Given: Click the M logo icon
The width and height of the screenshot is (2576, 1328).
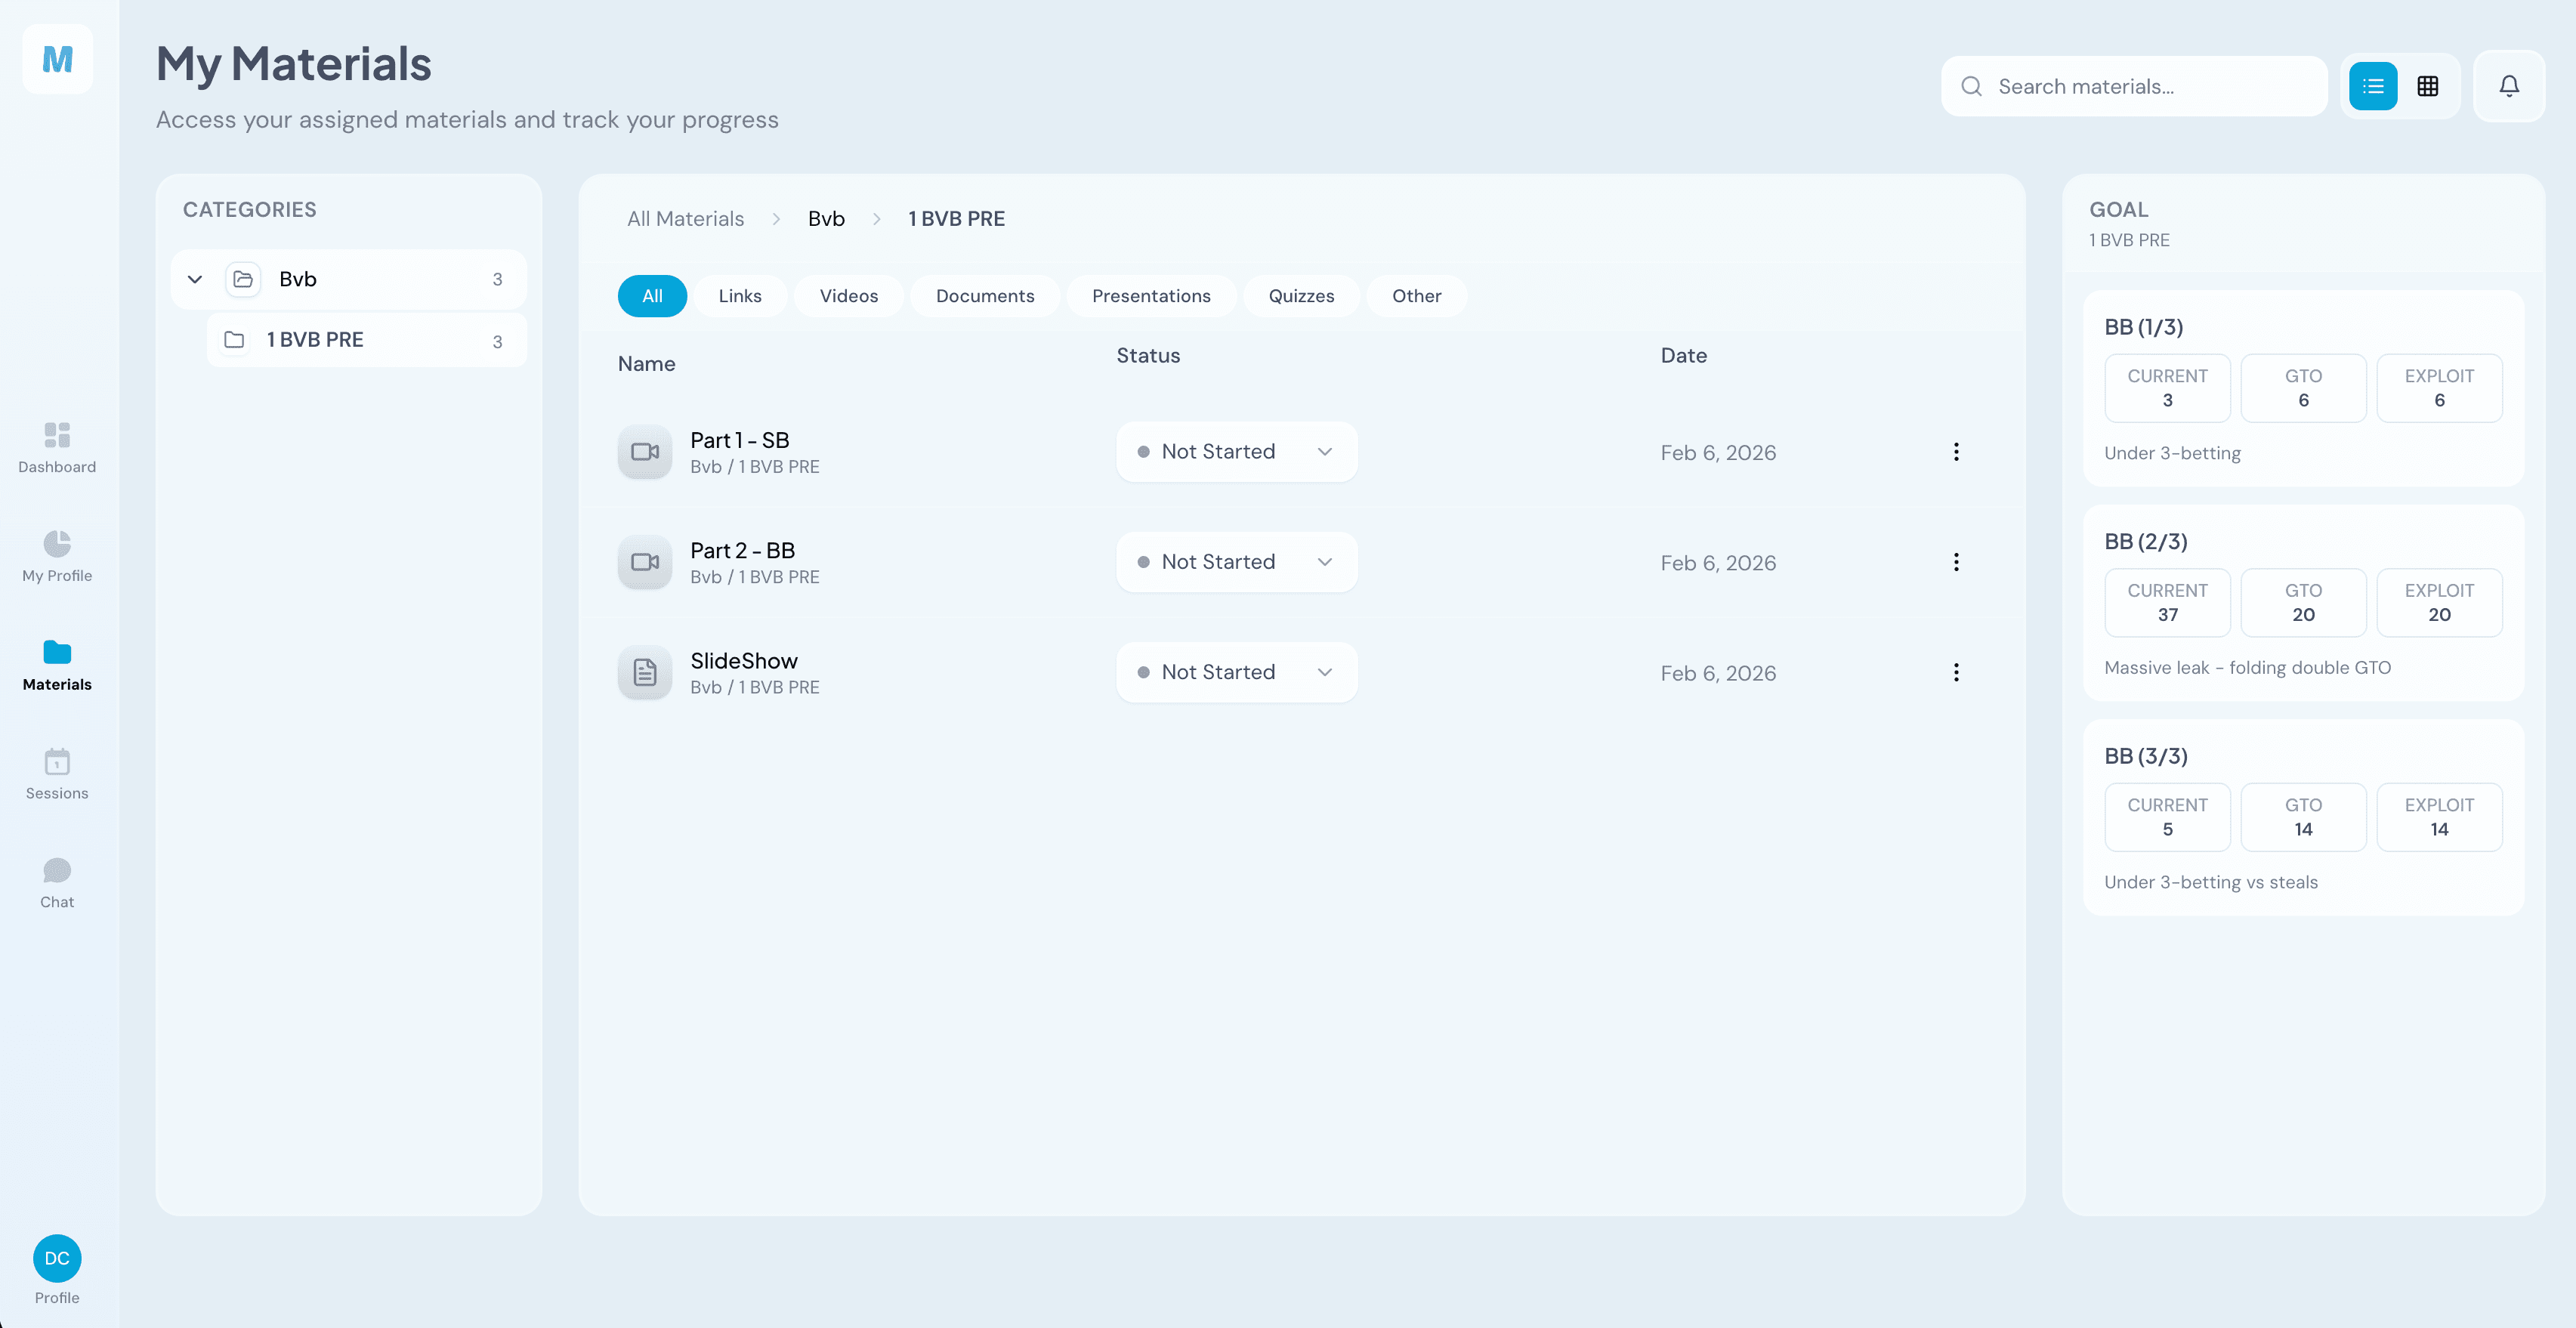Looking at the screenshot, I should (57, 59).
